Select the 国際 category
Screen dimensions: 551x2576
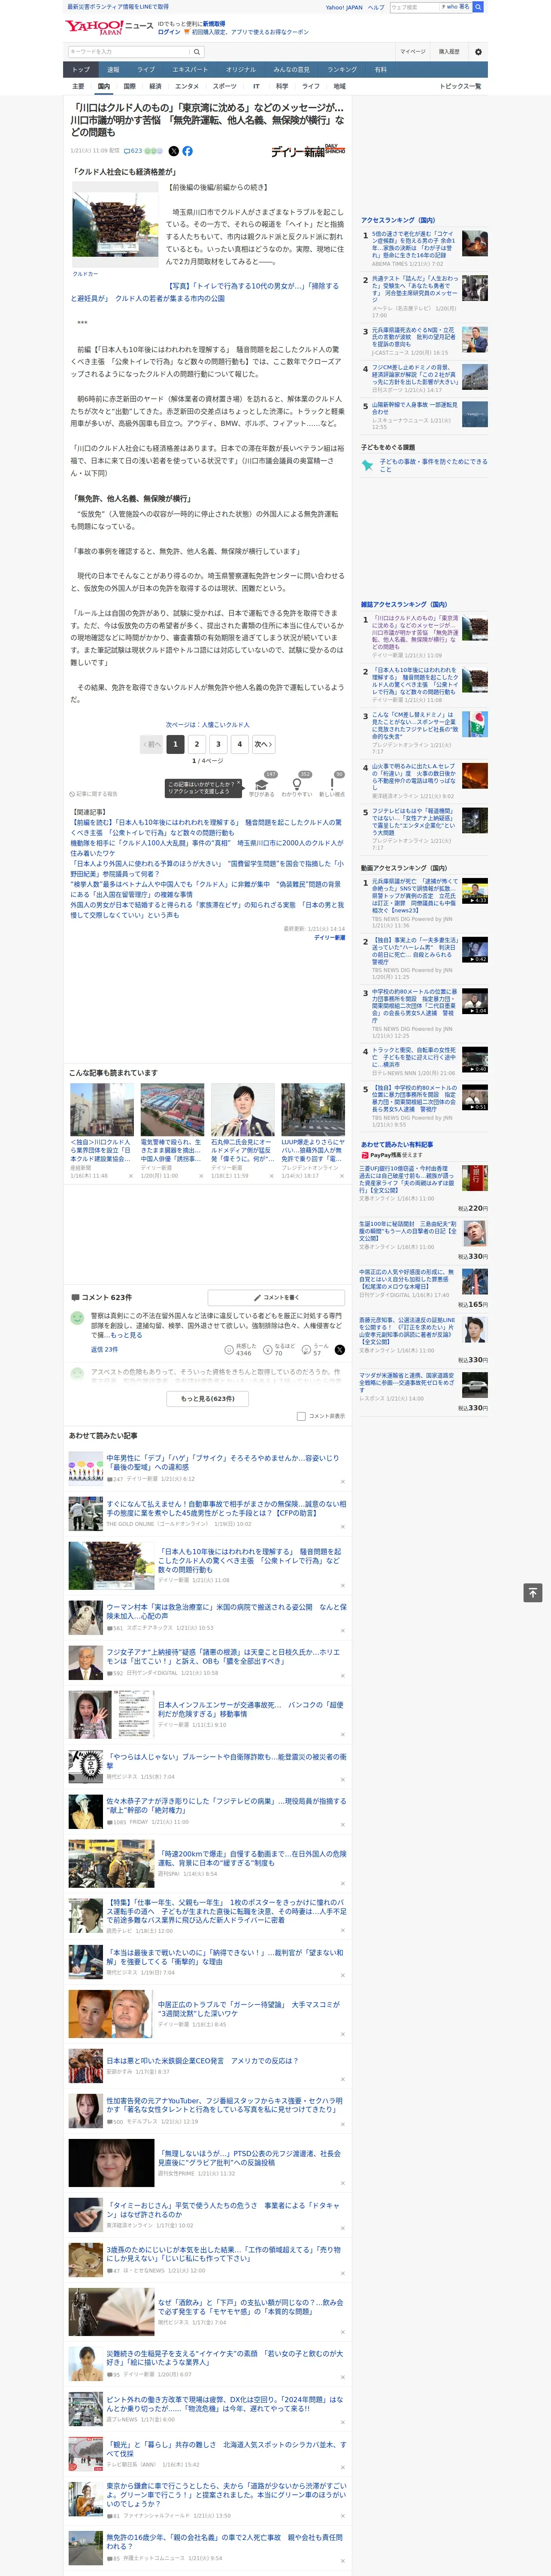(x=129, y=86)
